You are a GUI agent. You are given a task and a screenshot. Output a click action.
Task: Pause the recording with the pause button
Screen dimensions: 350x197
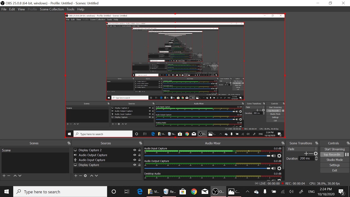pos(347,154)
